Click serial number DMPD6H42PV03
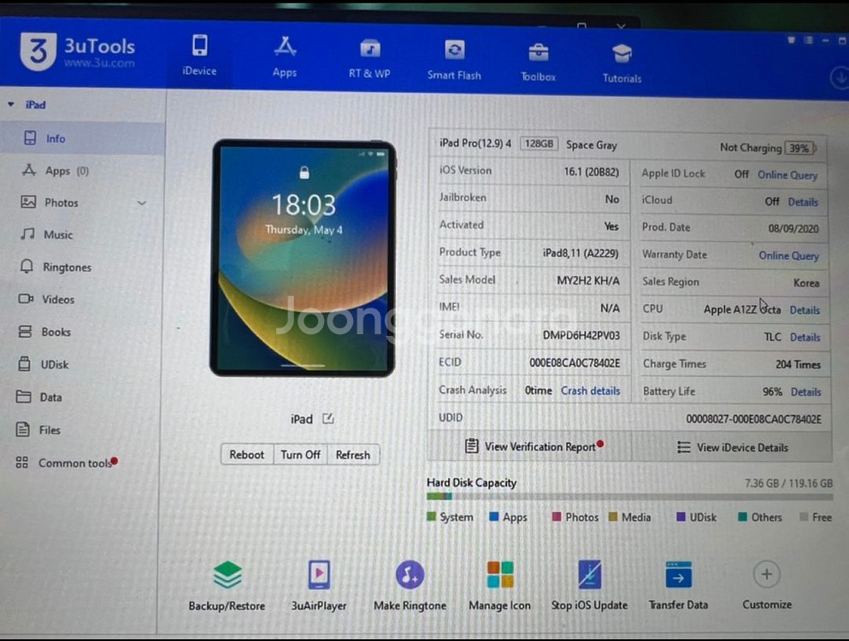The width and height of the screenshot is (849, 641). coord(581,335)
